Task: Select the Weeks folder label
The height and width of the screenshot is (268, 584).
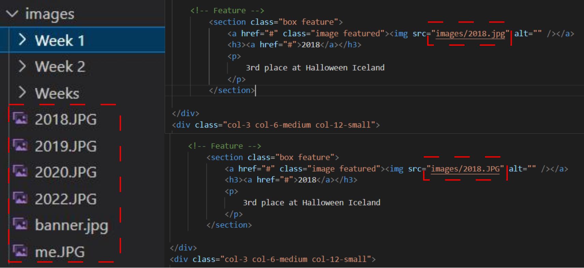Action: 57,93
